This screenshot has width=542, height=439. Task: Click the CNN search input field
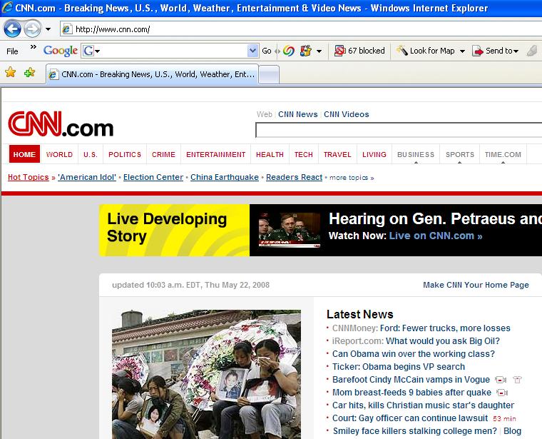[398, 131]
